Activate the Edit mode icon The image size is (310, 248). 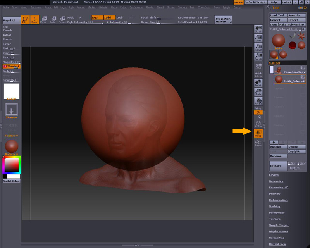[x=25, y=20]
